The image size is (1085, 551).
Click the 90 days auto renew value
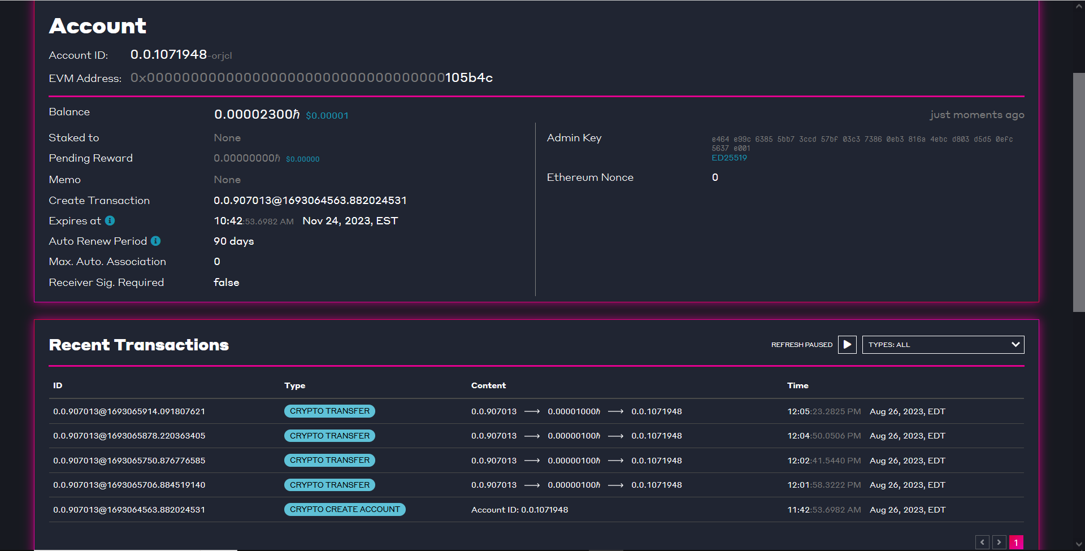[x=233, y=241]
